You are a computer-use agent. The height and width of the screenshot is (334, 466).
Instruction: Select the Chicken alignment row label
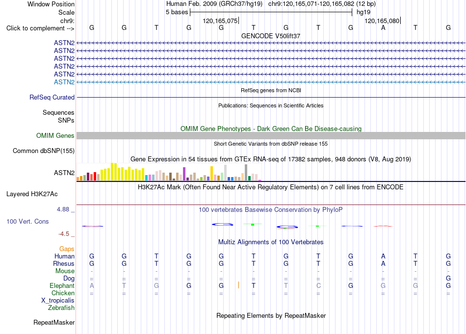[63, 293]
